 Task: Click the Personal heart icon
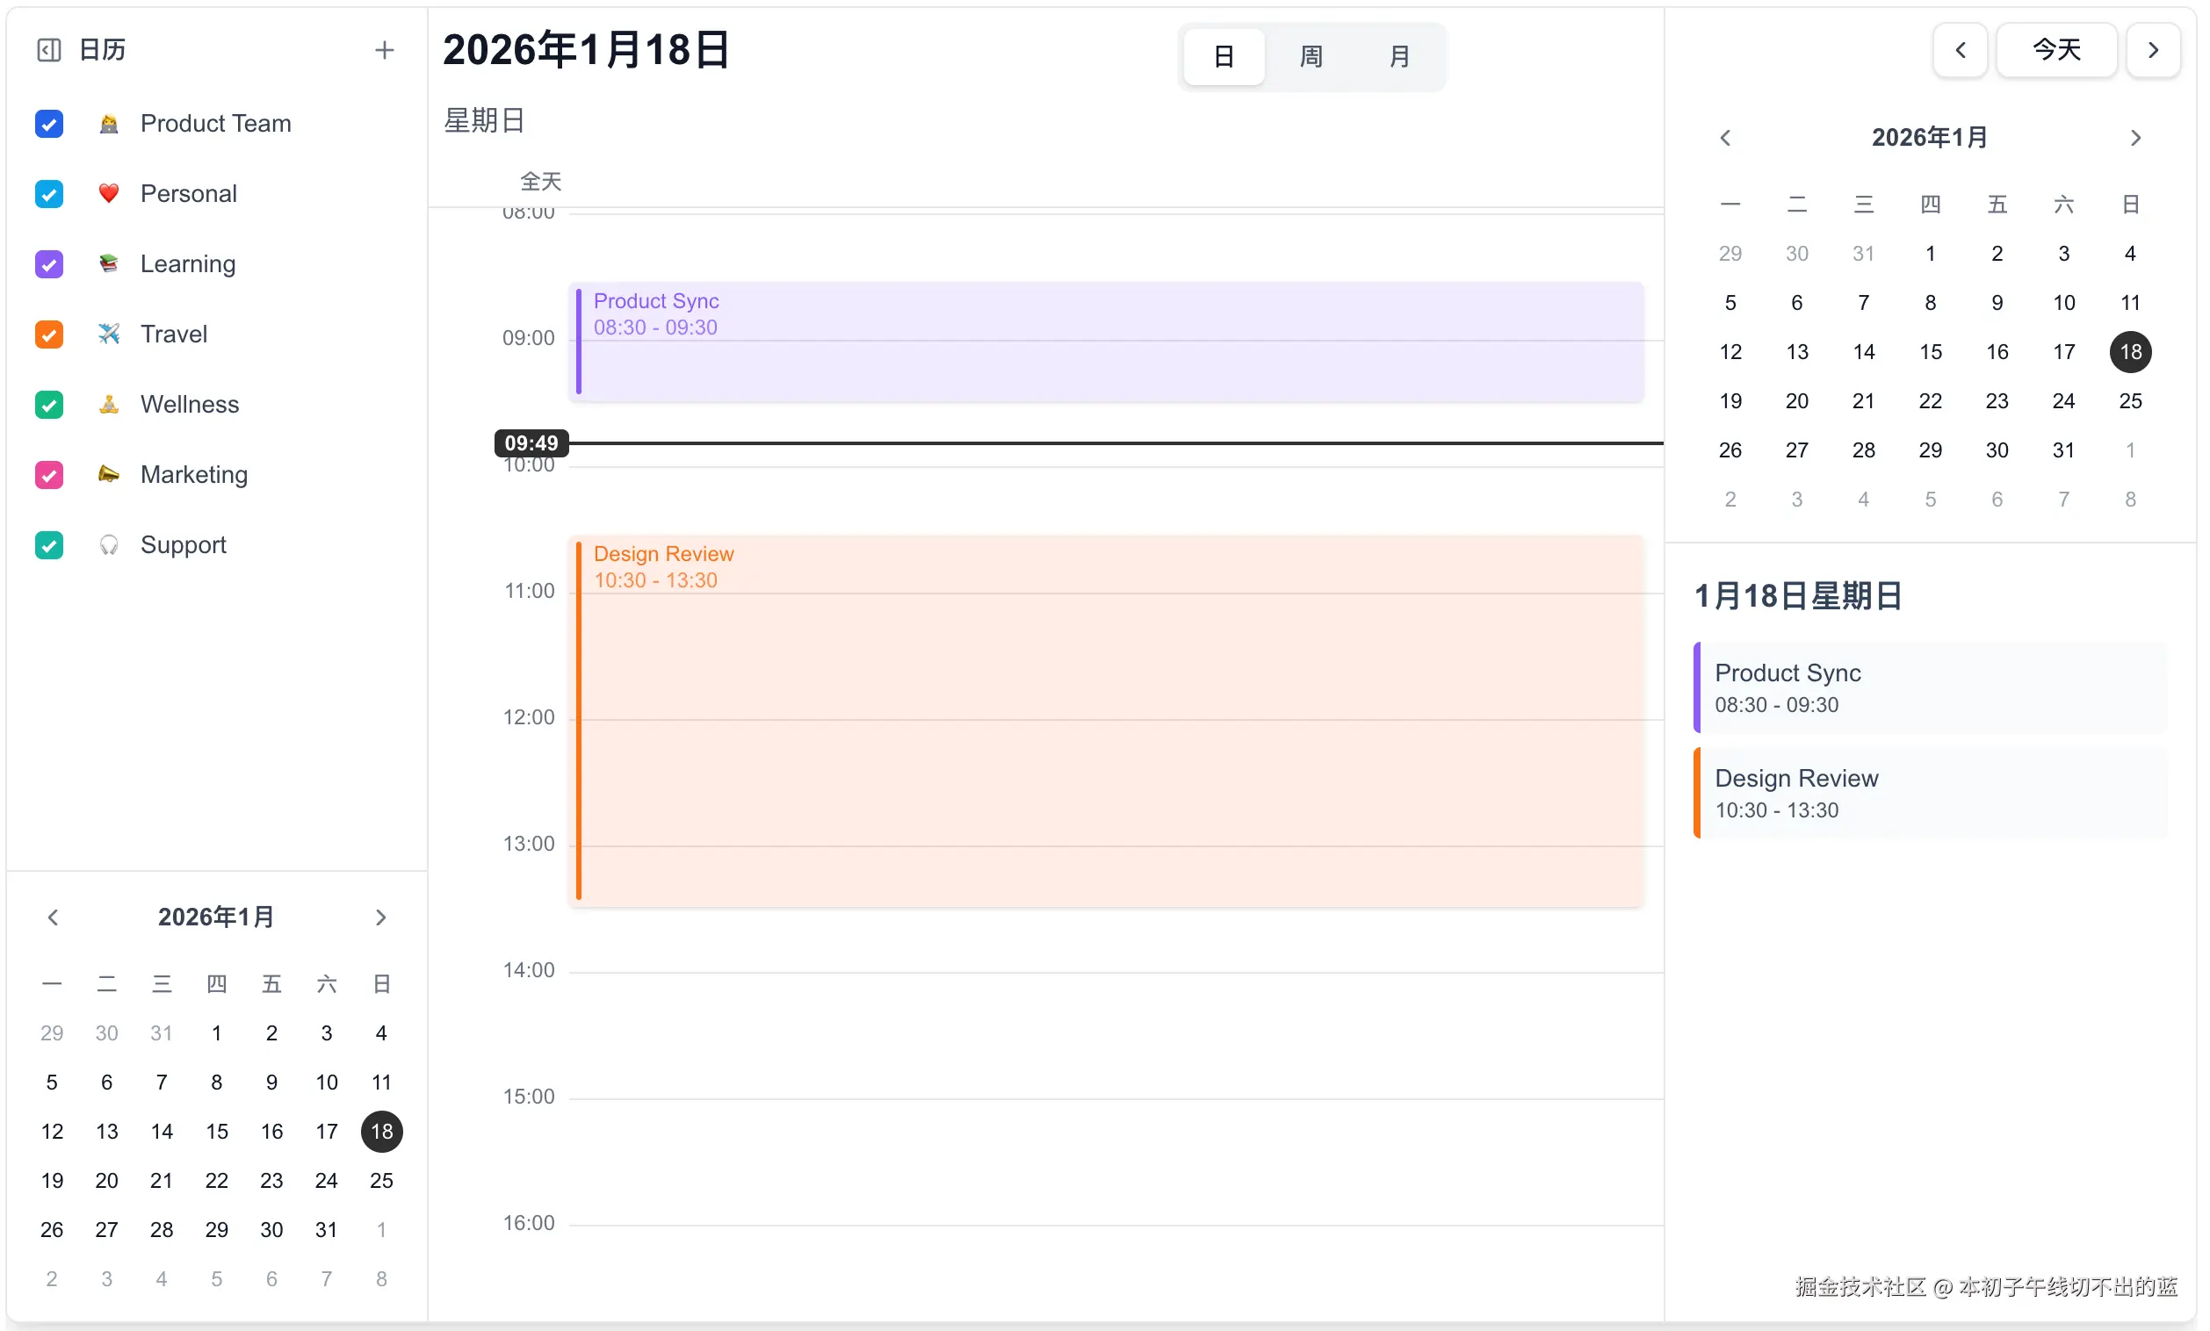[109, 194]
